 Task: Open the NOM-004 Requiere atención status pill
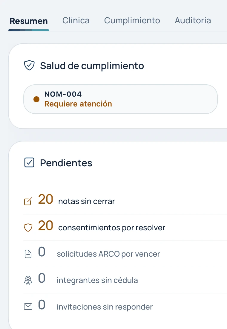coord(121,99)
